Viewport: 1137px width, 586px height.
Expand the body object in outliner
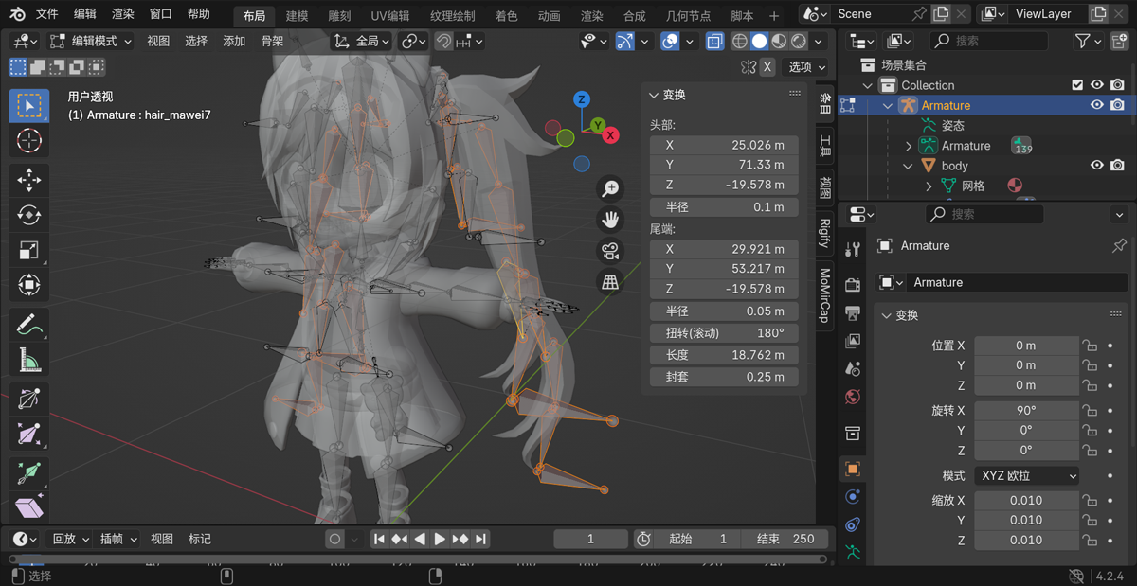click(908, 166)
